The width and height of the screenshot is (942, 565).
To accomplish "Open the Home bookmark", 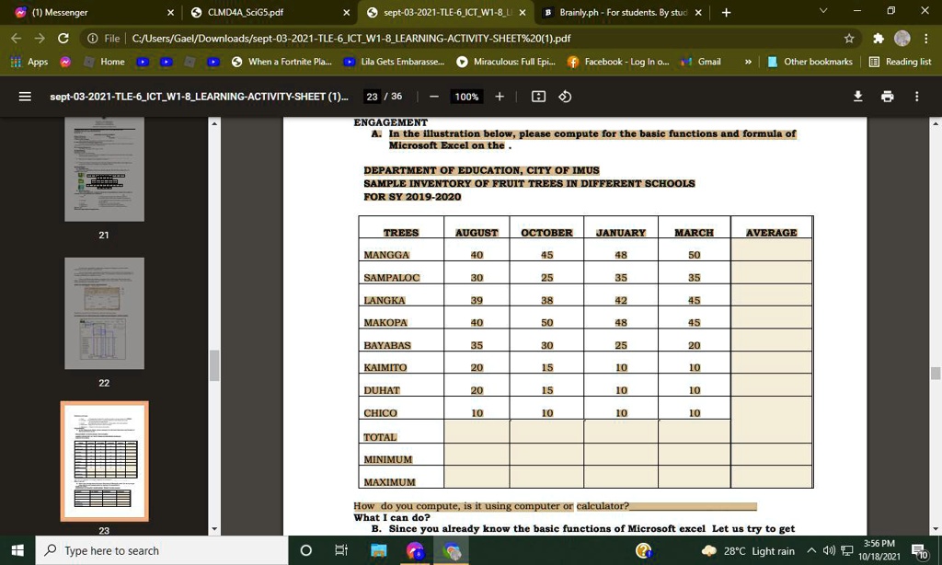I will coord(104,62).
